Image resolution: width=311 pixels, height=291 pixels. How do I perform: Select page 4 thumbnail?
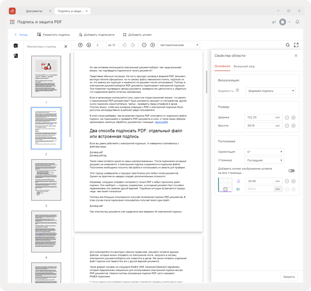[x=46, y=232]
